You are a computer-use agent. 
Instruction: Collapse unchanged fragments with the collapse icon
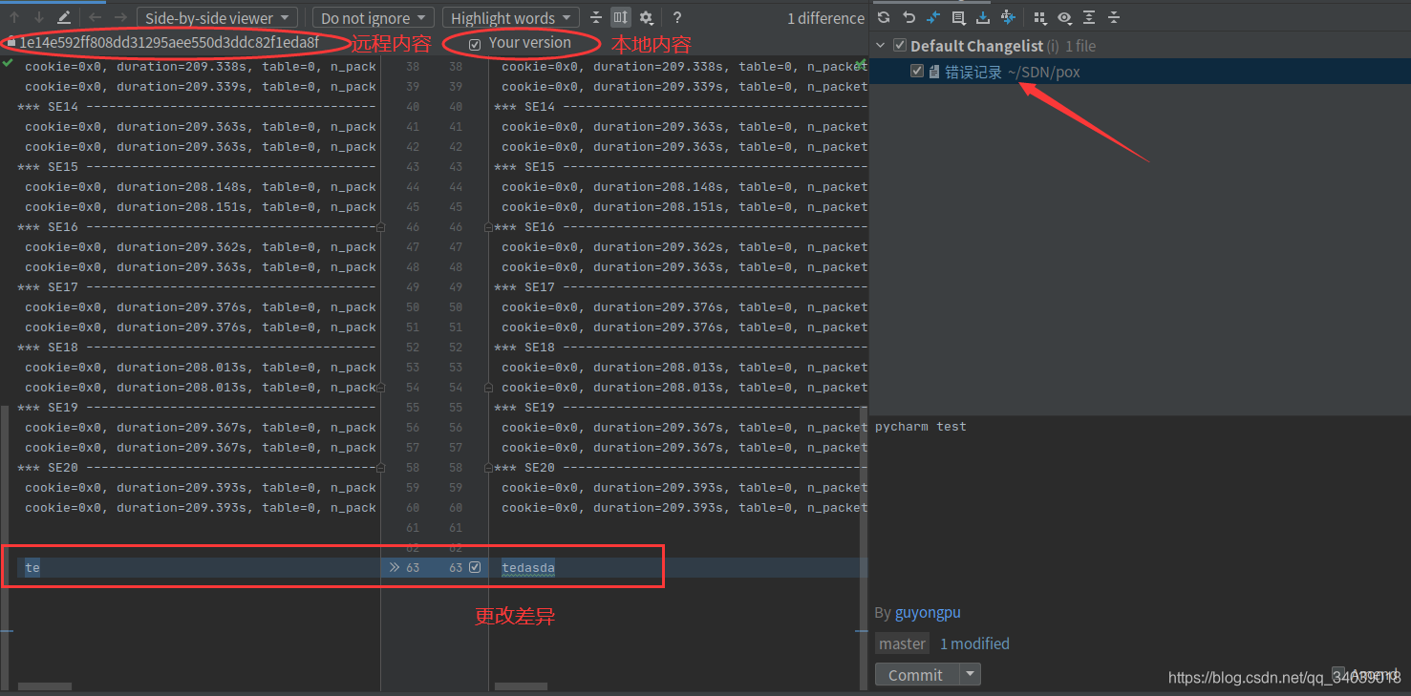594,17
